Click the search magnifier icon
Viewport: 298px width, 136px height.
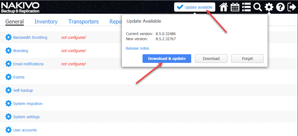258,7
